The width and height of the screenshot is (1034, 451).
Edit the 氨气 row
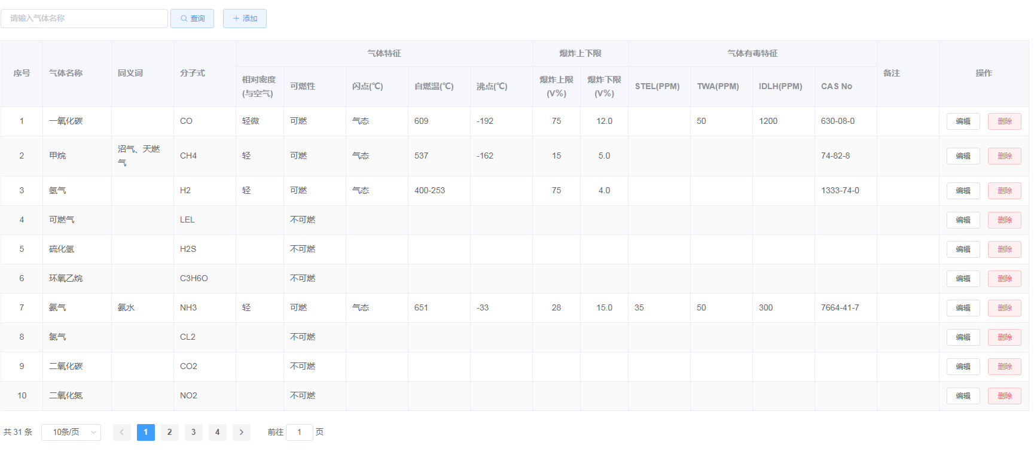click(963, 308)
